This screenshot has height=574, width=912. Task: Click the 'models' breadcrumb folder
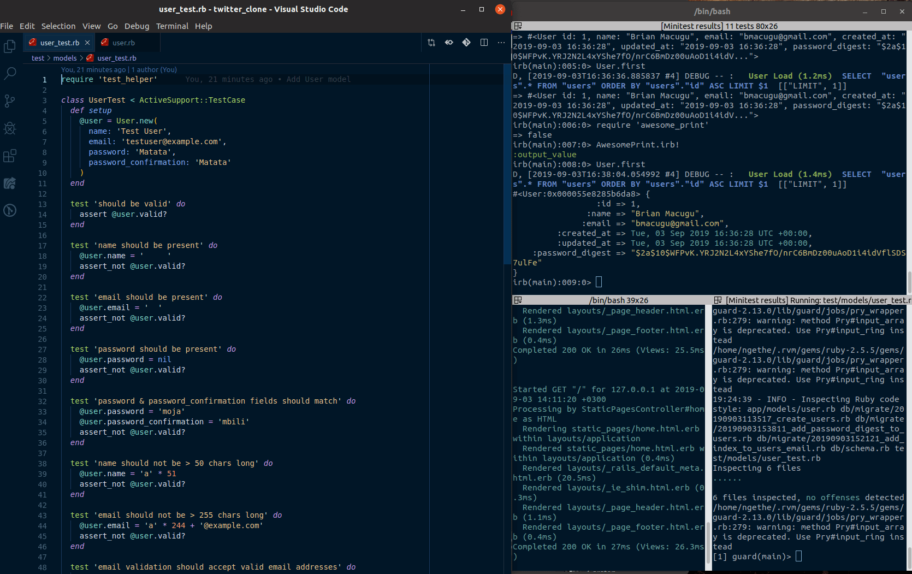coord(65,58)
